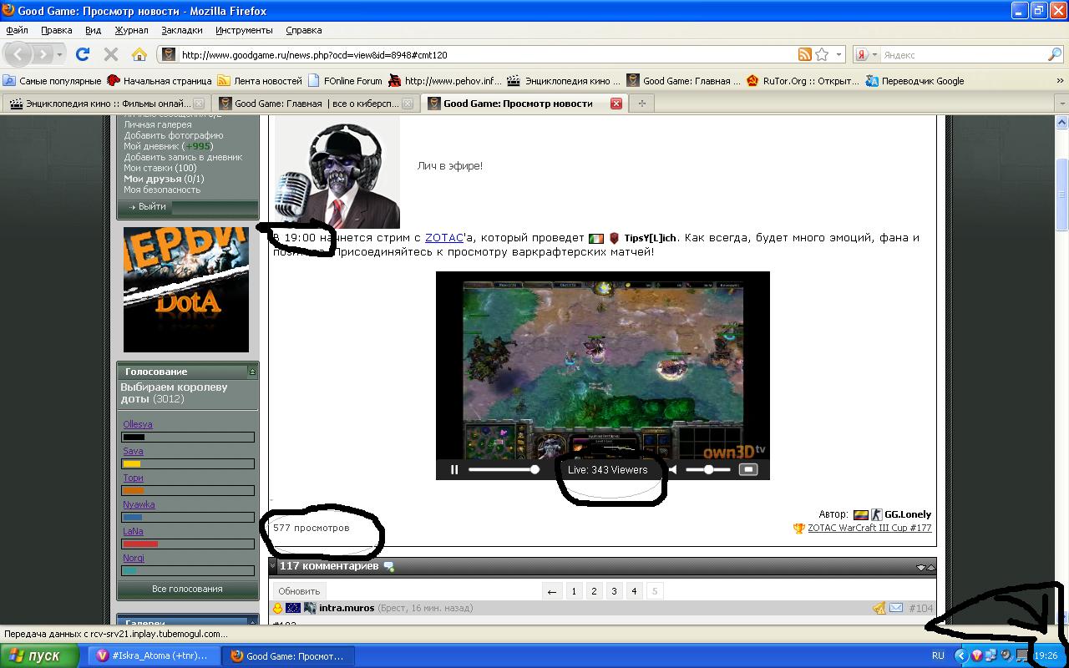1069x668 pixels.
Task: Open the Лента новостей bookmark feed
Action: (x=260, y=81)
